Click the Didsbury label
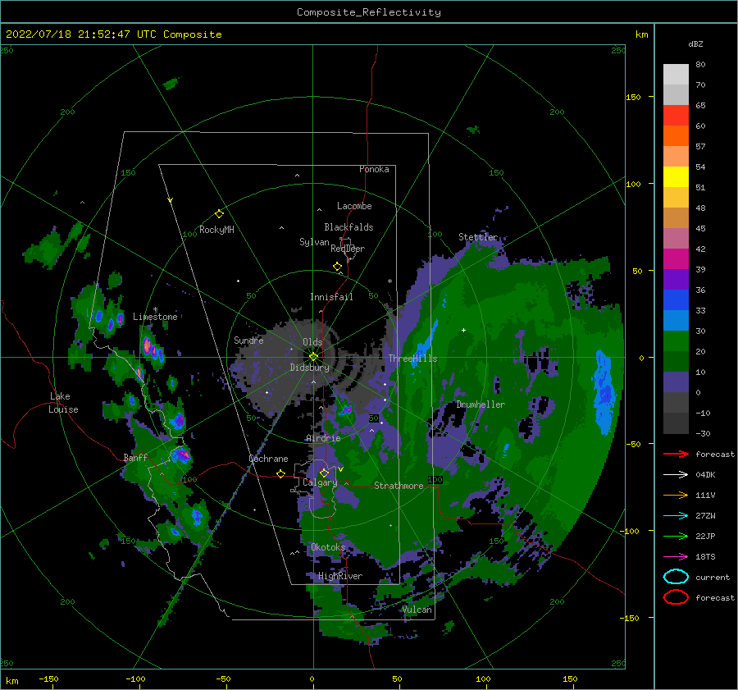 click(309, 368)
